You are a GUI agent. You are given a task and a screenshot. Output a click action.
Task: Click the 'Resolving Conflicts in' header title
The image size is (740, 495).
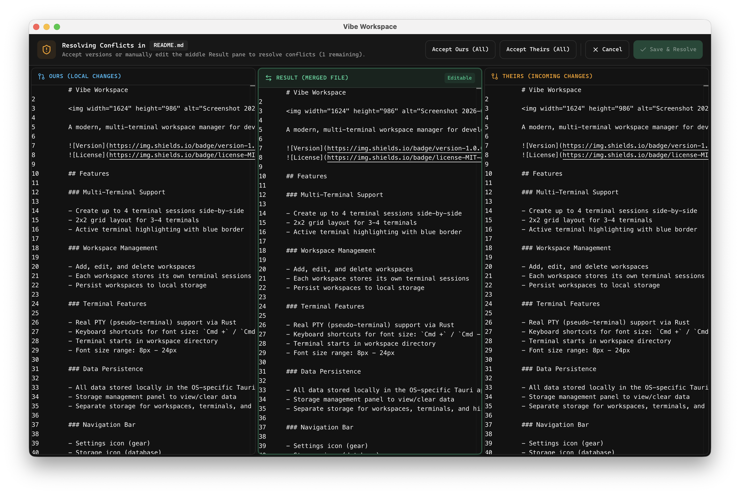coord(103,45)
